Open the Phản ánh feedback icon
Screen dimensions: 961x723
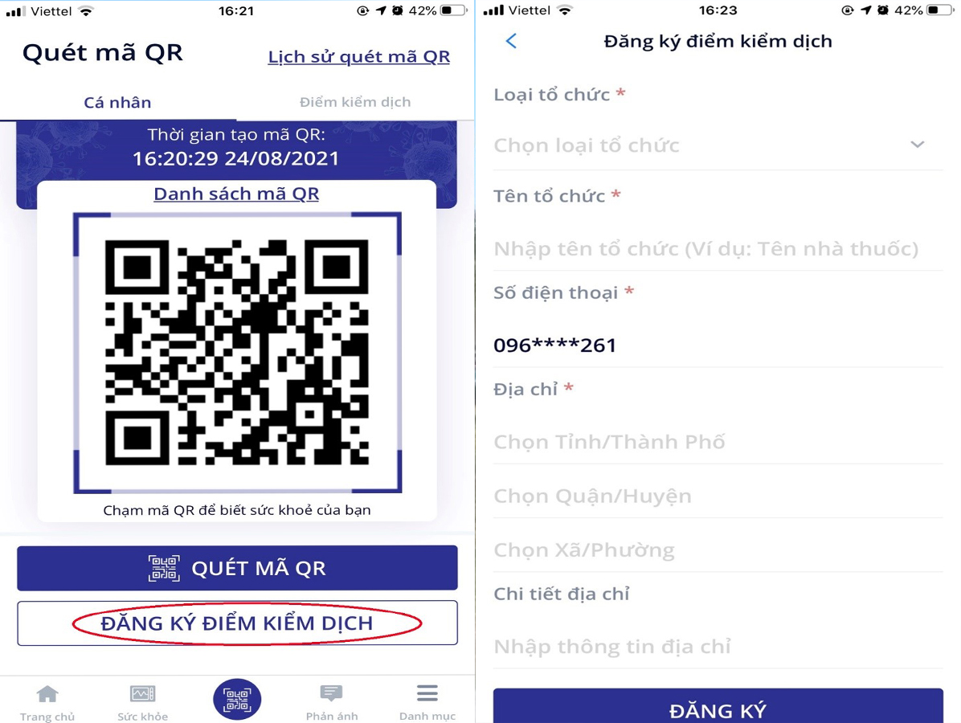click(332, 693)
